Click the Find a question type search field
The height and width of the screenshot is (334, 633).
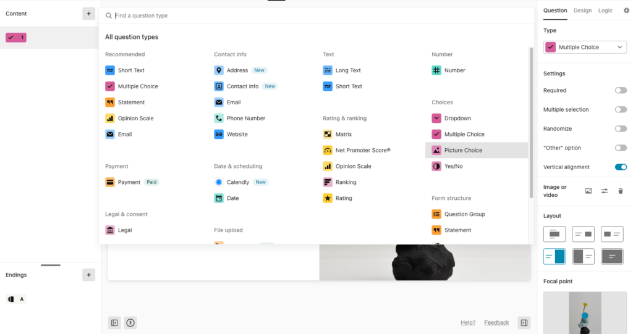[316, 15]
